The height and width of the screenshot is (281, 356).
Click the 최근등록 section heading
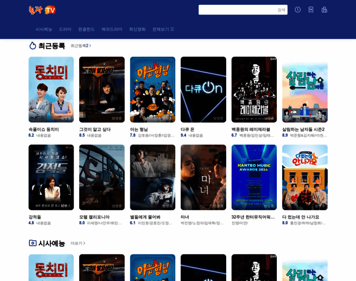click(52, 46)
